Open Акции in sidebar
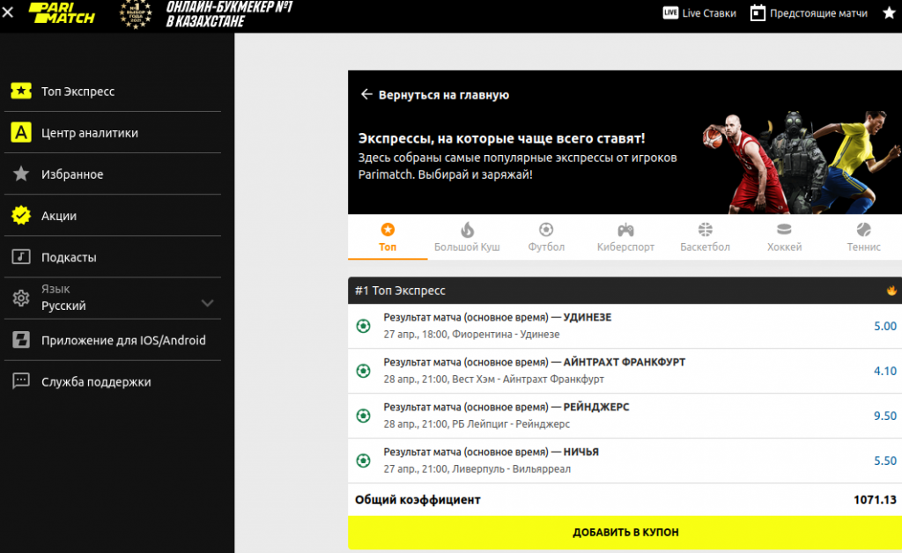The width and height of the screenshot is (902, 553). pos(113,216)
